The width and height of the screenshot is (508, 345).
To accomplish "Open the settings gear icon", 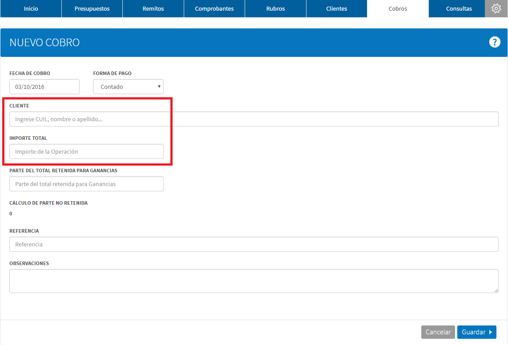I will 496,9.
